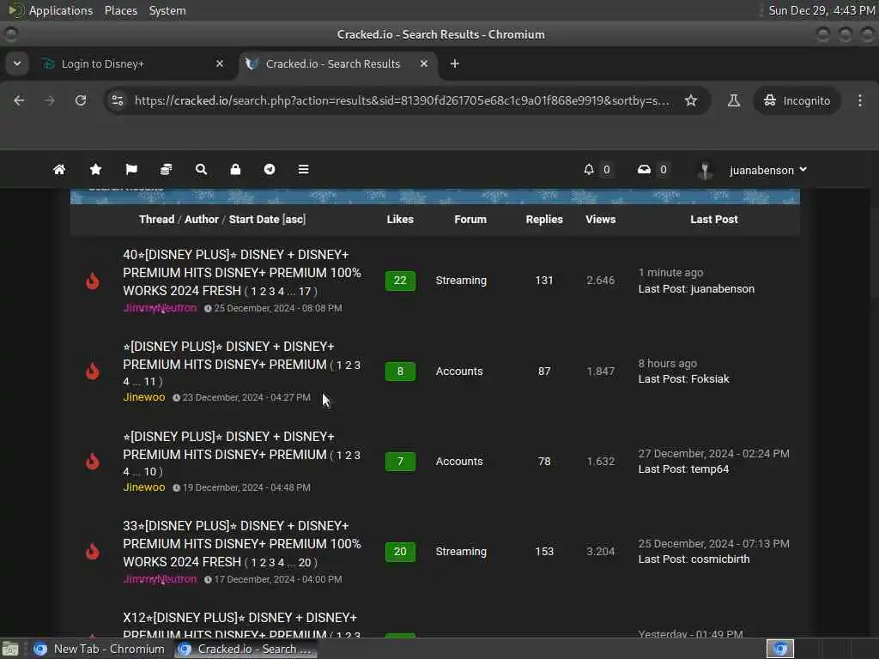Open the Applications menu
The width and height of the screenshot is (879, 659).
pos(61,10)
